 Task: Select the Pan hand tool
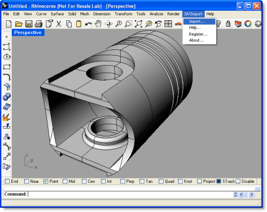[x=98, y=24]
